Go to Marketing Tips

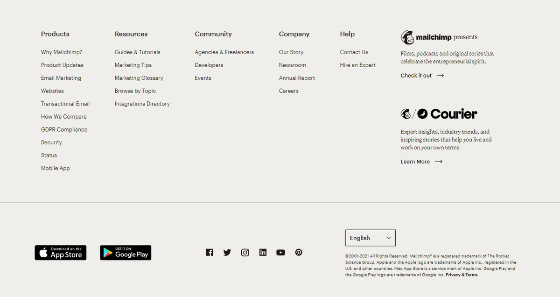pos(133,65)
